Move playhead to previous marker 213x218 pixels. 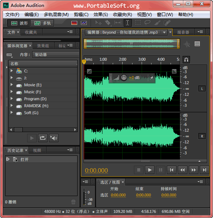172,170
